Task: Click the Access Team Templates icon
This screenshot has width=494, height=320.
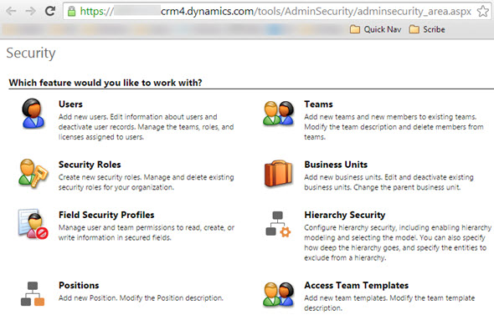Action: [279, 294]
